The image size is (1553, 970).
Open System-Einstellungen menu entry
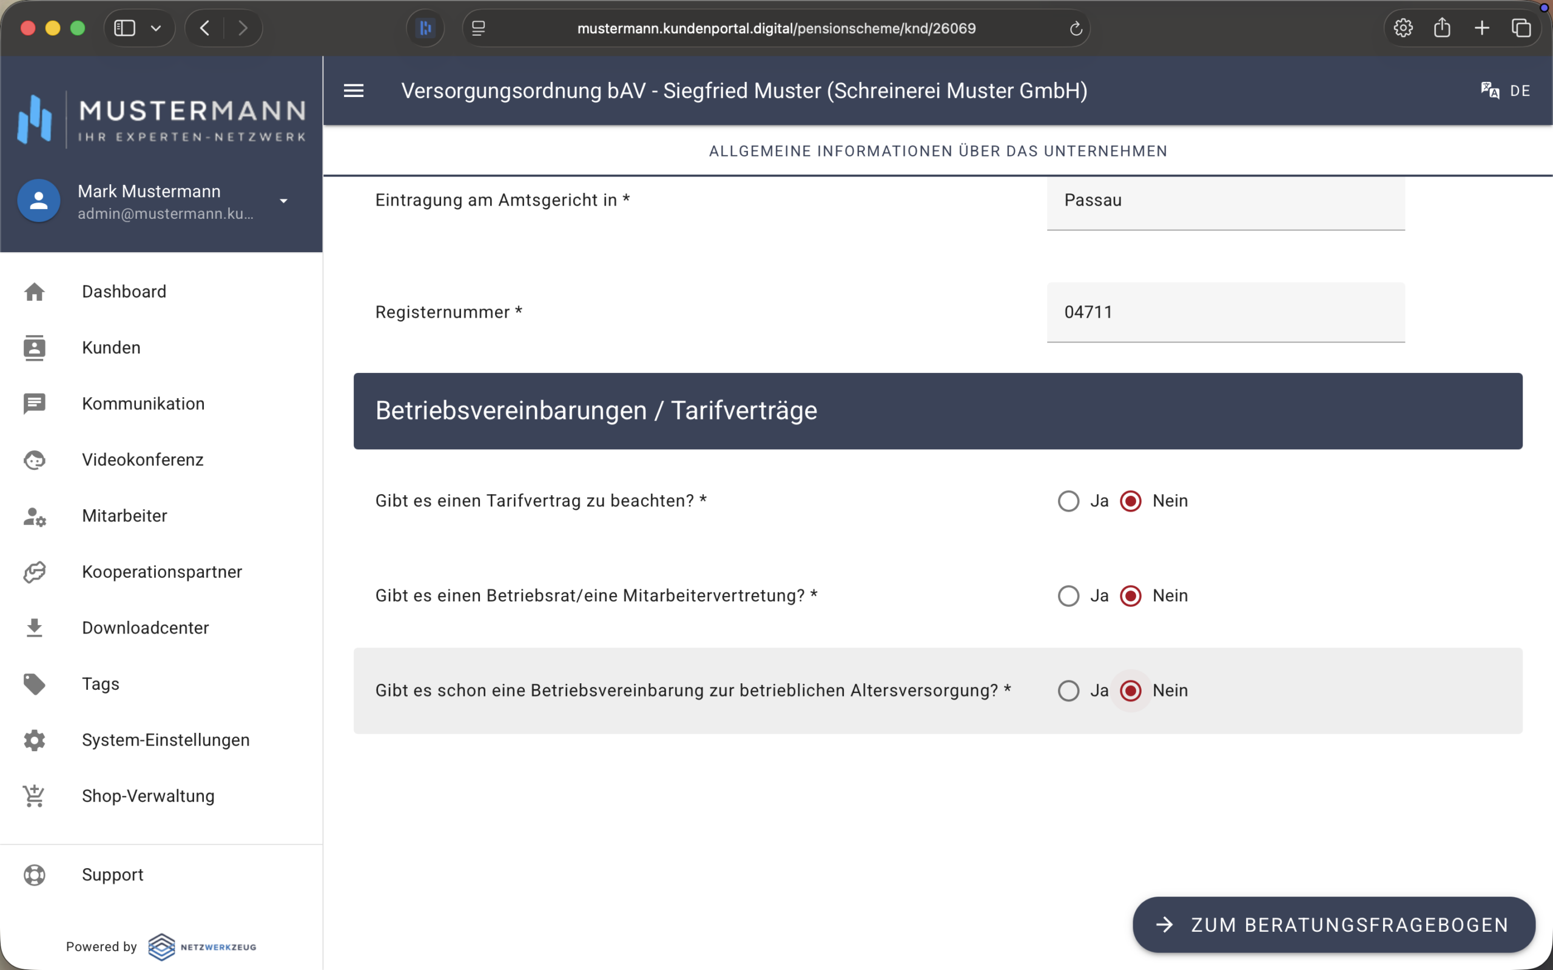tap(166, 740)
